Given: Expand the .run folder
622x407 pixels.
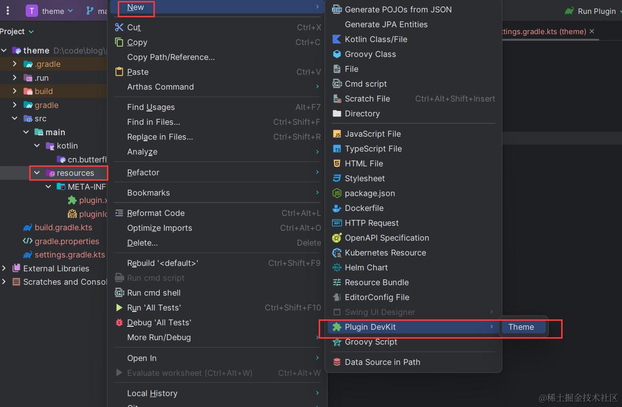Looking at the screenshot, I should click(14, 78).
